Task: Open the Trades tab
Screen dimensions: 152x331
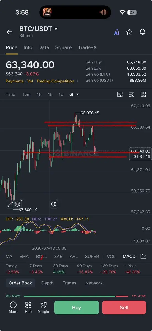Action: [x=69, y=283]
